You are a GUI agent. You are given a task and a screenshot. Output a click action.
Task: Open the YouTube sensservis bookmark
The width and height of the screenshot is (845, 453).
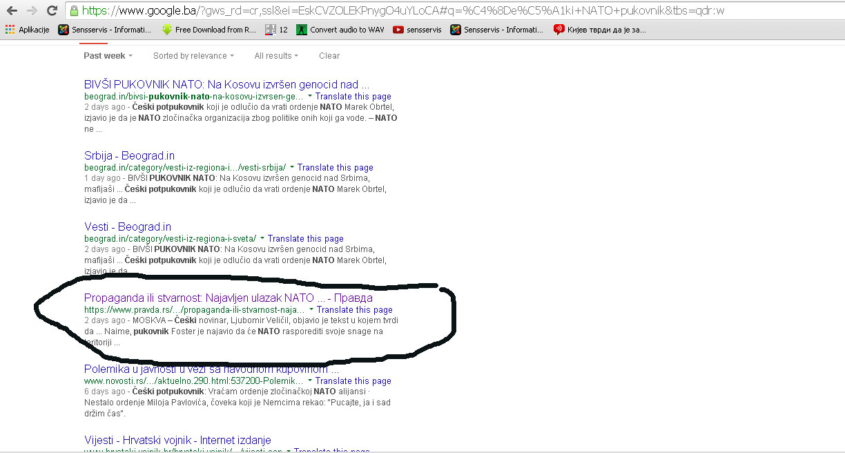(417, 30)
